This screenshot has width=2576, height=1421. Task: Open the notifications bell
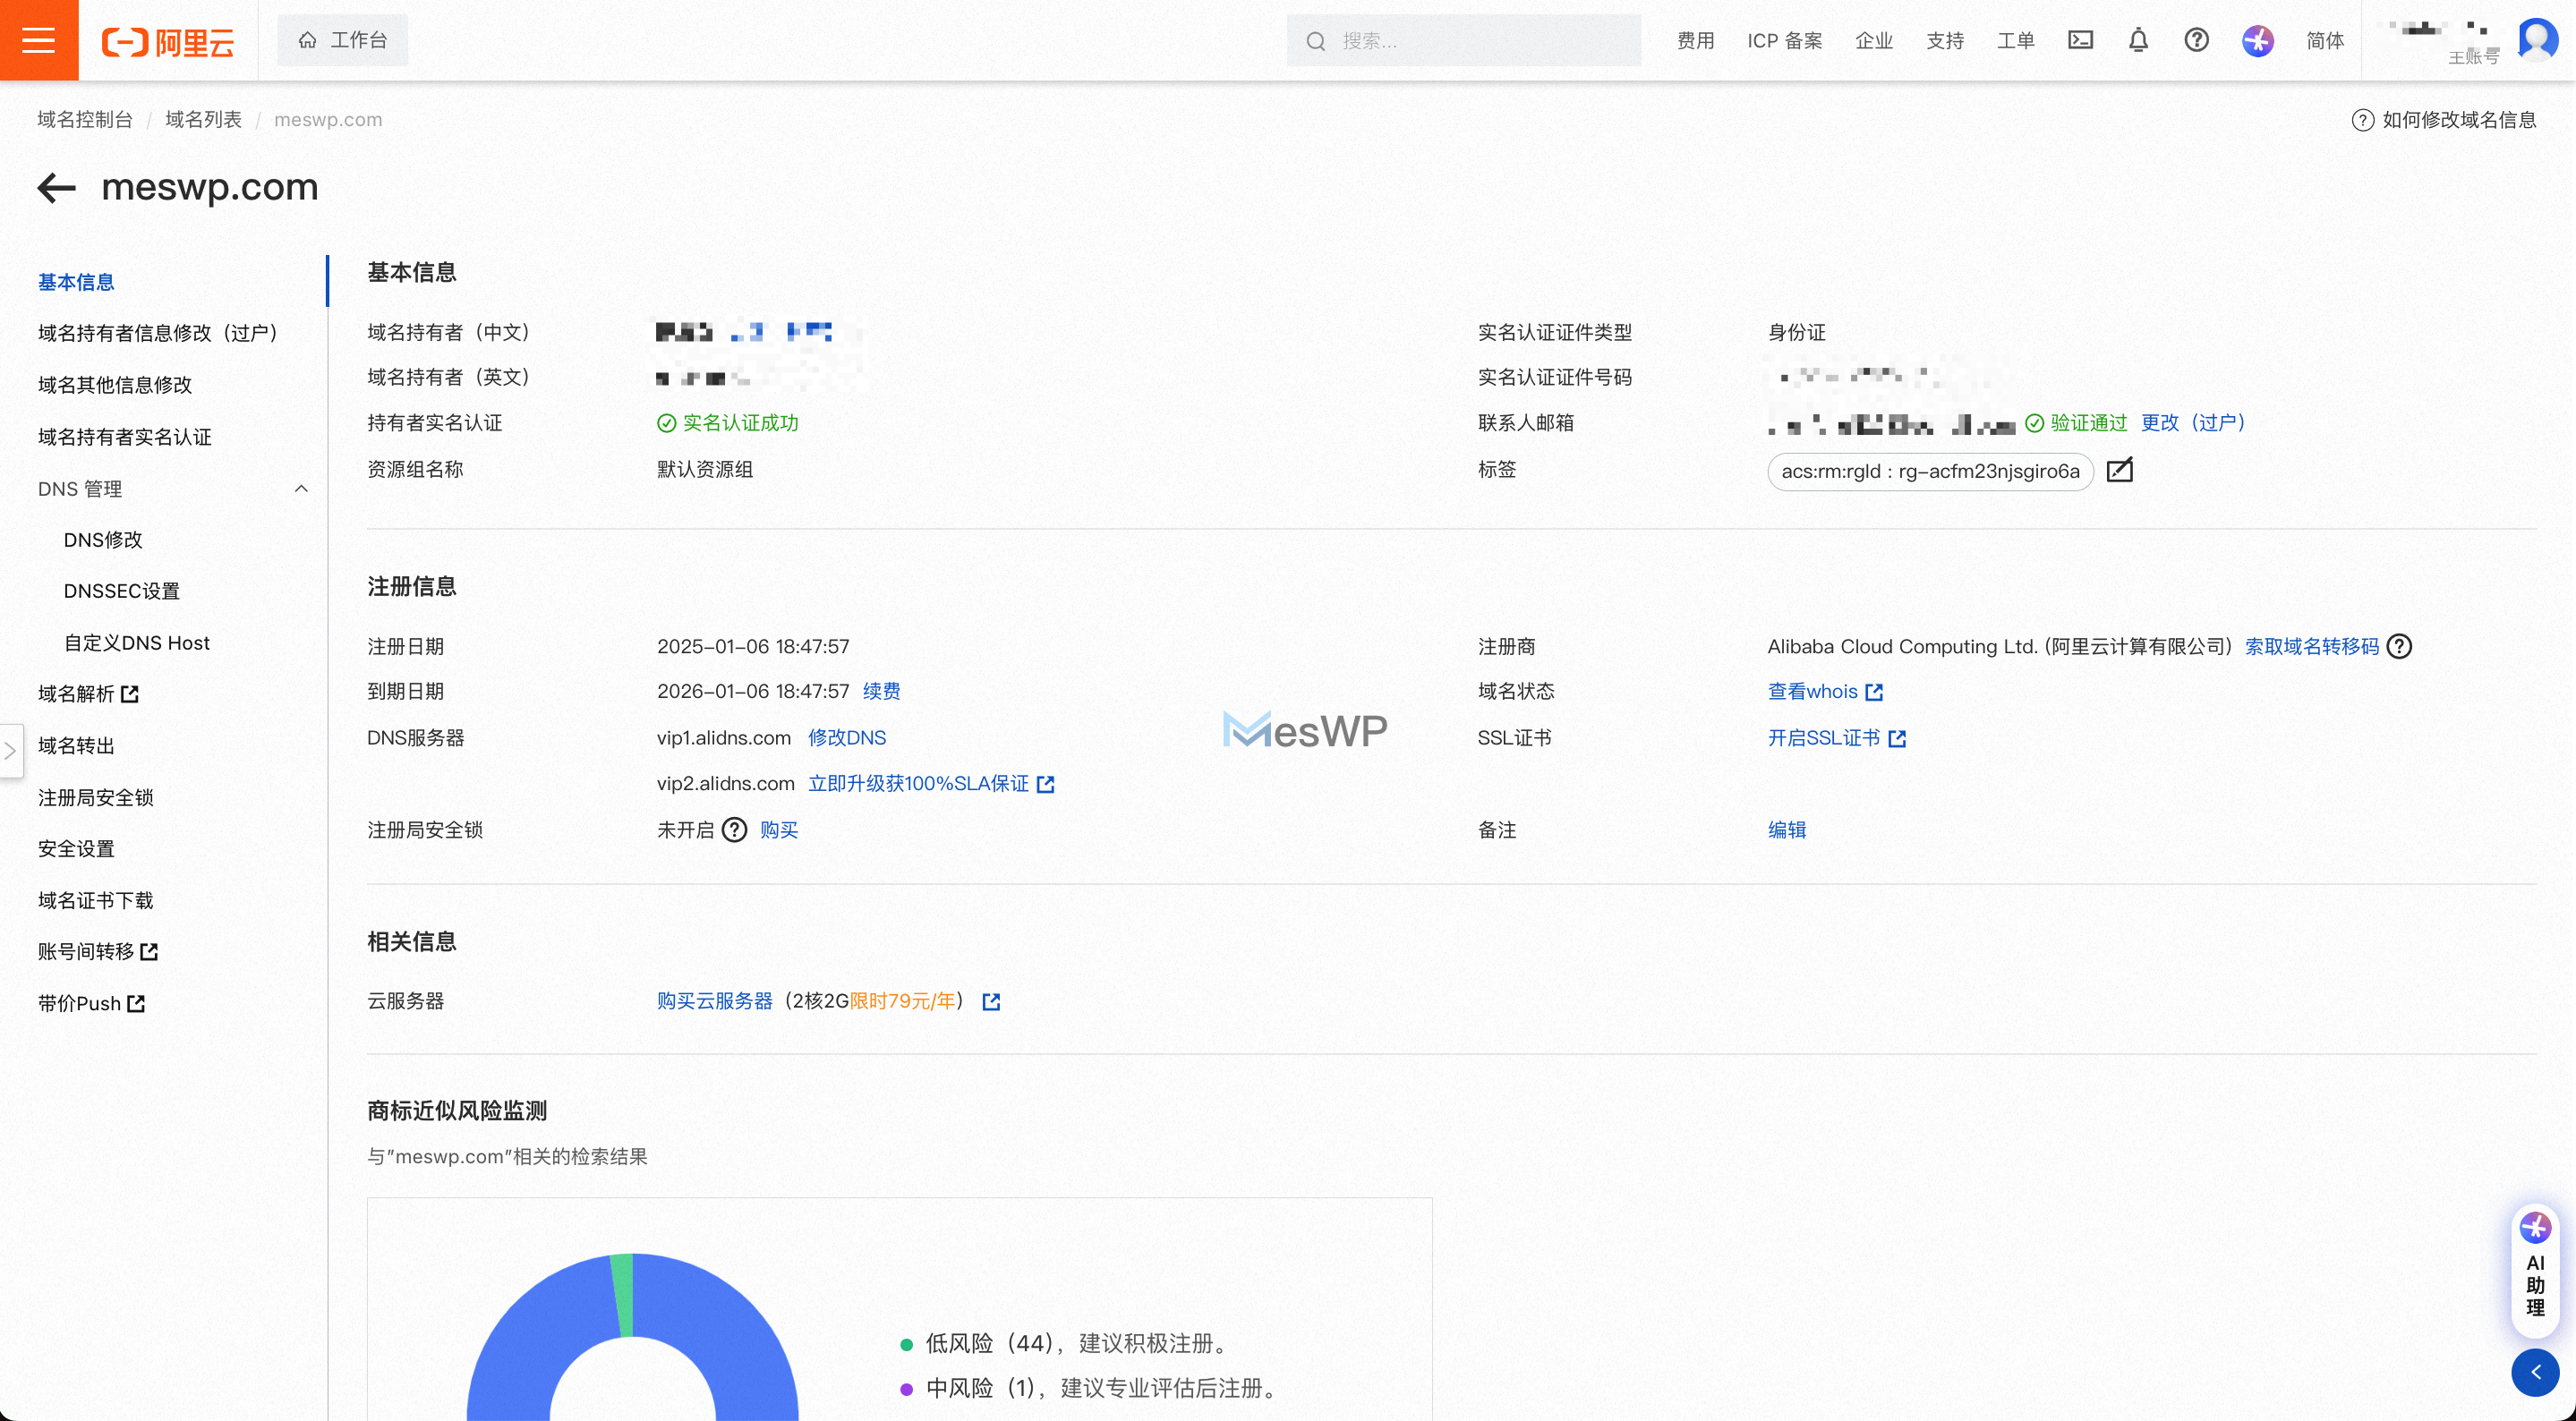pos(2138,40)
